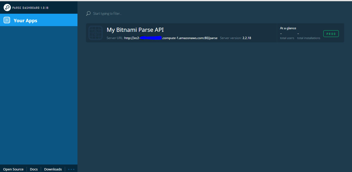Click the My Bitnami Parse API app grid icon

point(96,33)
